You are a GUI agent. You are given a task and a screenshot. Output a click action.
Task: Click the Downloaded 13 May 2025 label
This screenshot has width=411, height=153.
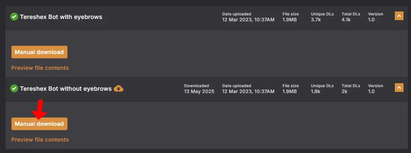pos(199,89)
